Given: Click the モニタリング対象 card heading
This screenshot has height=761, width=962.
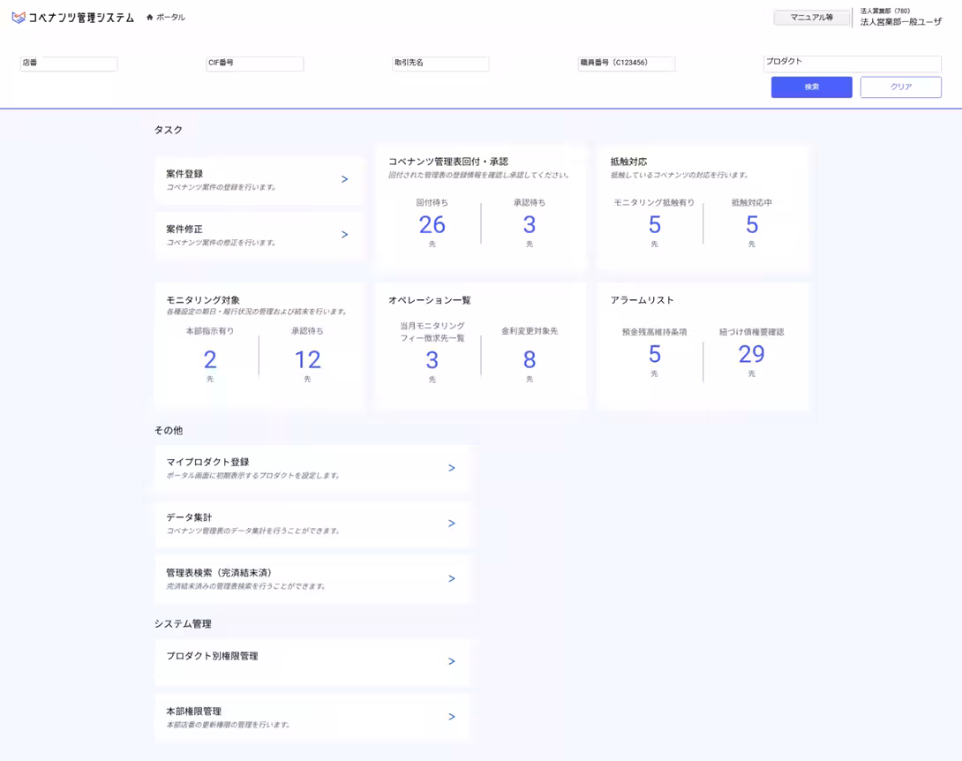Looking at the screenshot, I should coord(203,300).
